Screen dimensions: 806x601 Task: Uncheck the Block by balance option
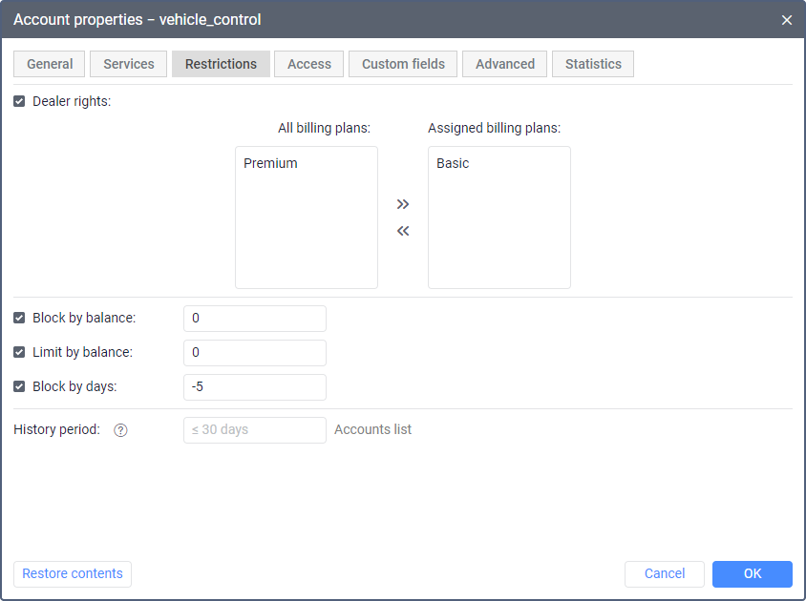pyautogui.click(x=19, y=318)
